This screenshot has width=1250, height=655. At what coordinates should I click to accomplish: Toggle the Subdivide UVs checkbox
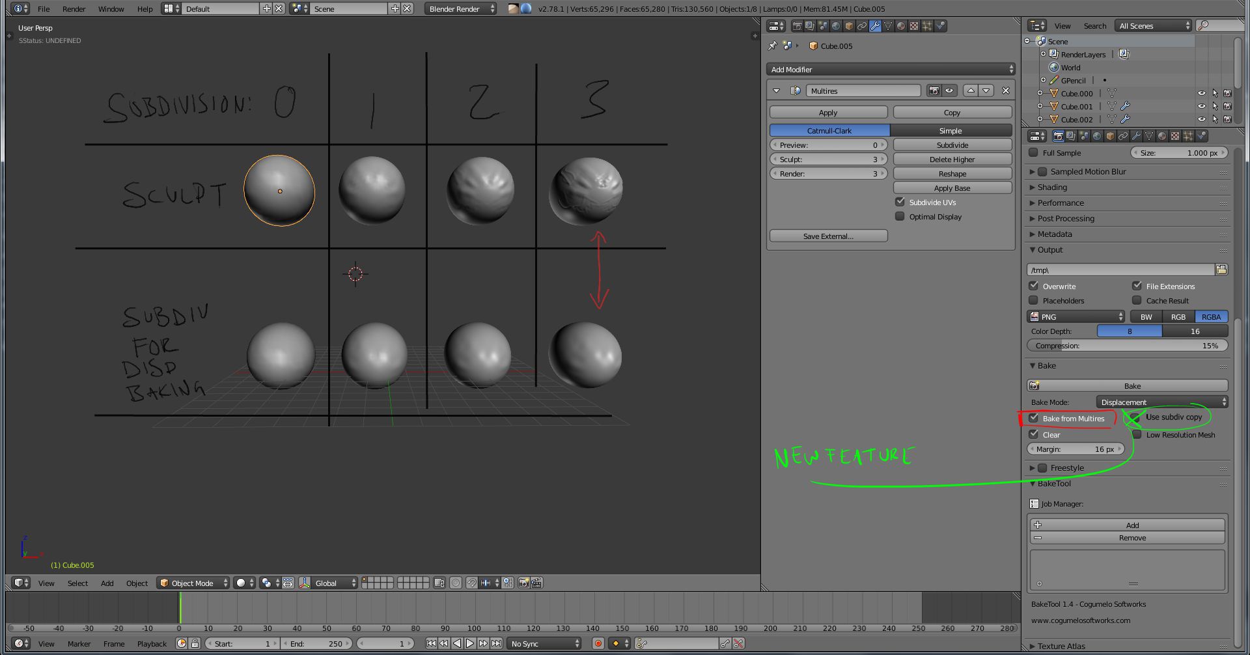click(900, 202)
